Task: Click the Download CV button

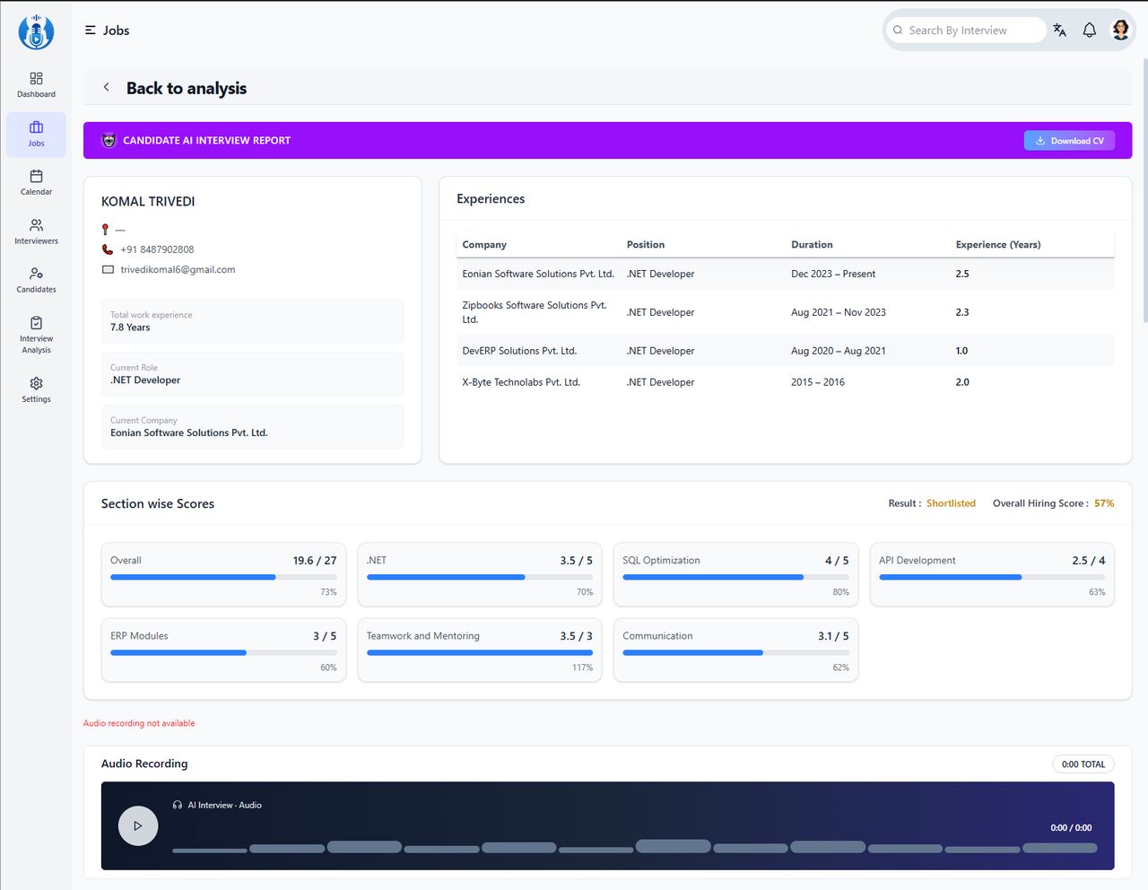Action: 1069,141
